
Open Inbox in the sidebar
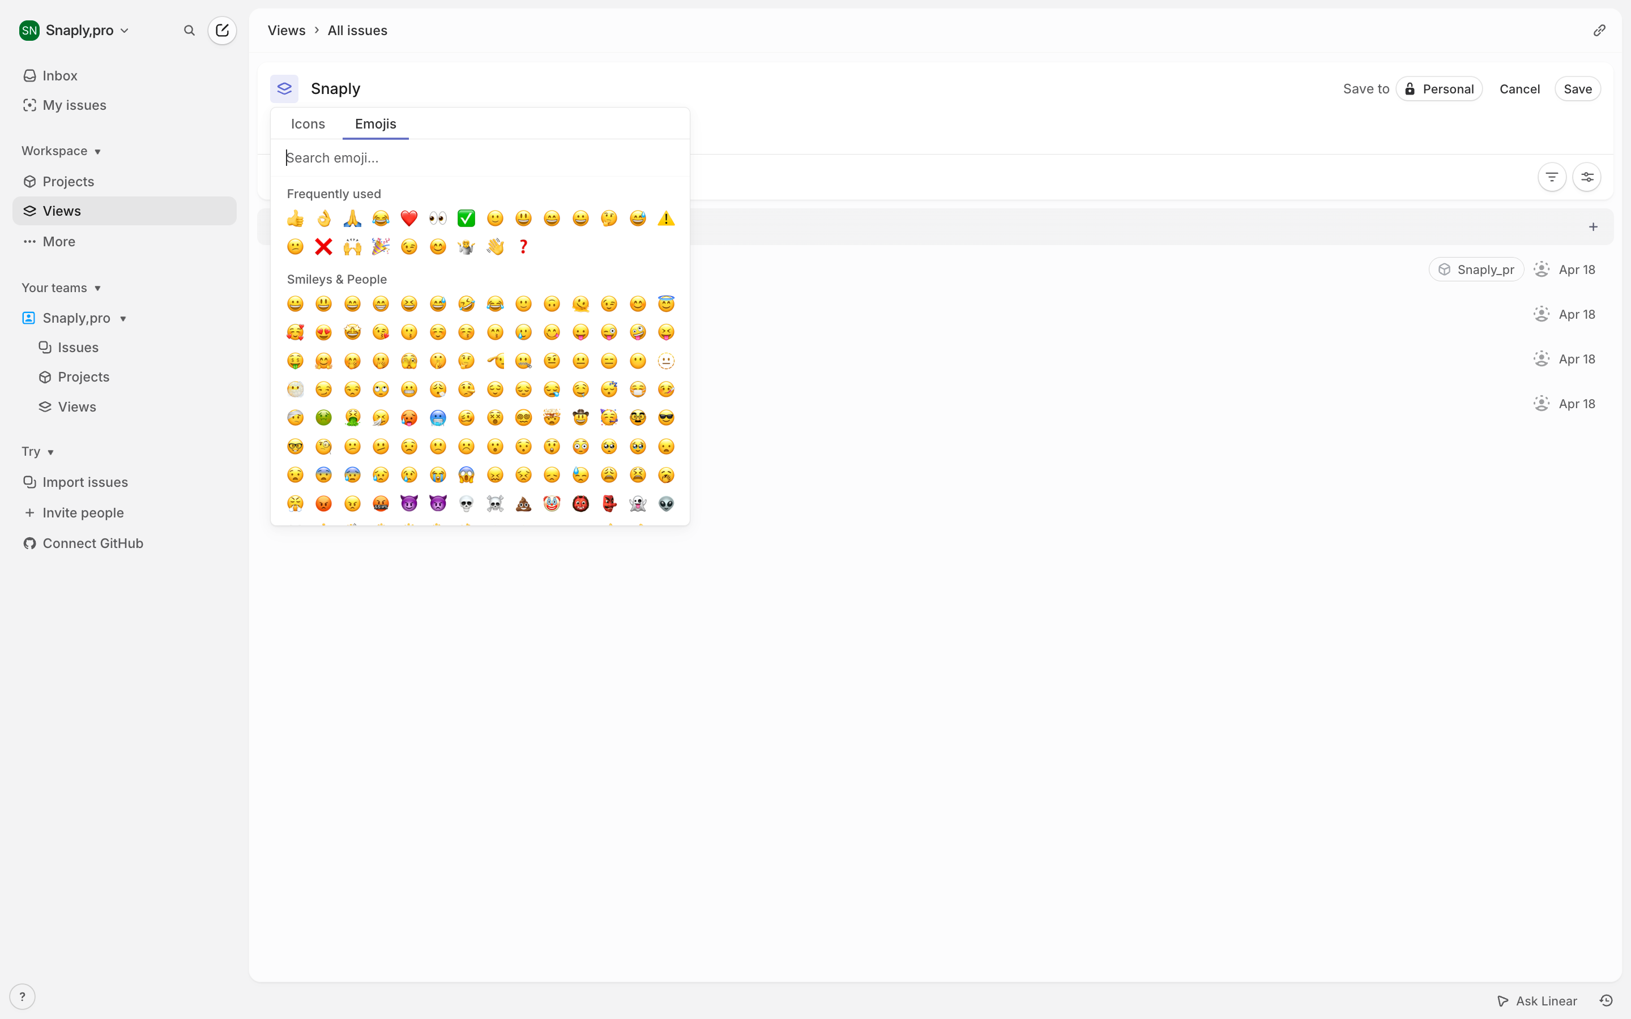pyautogui.click(x=125, y=75)
